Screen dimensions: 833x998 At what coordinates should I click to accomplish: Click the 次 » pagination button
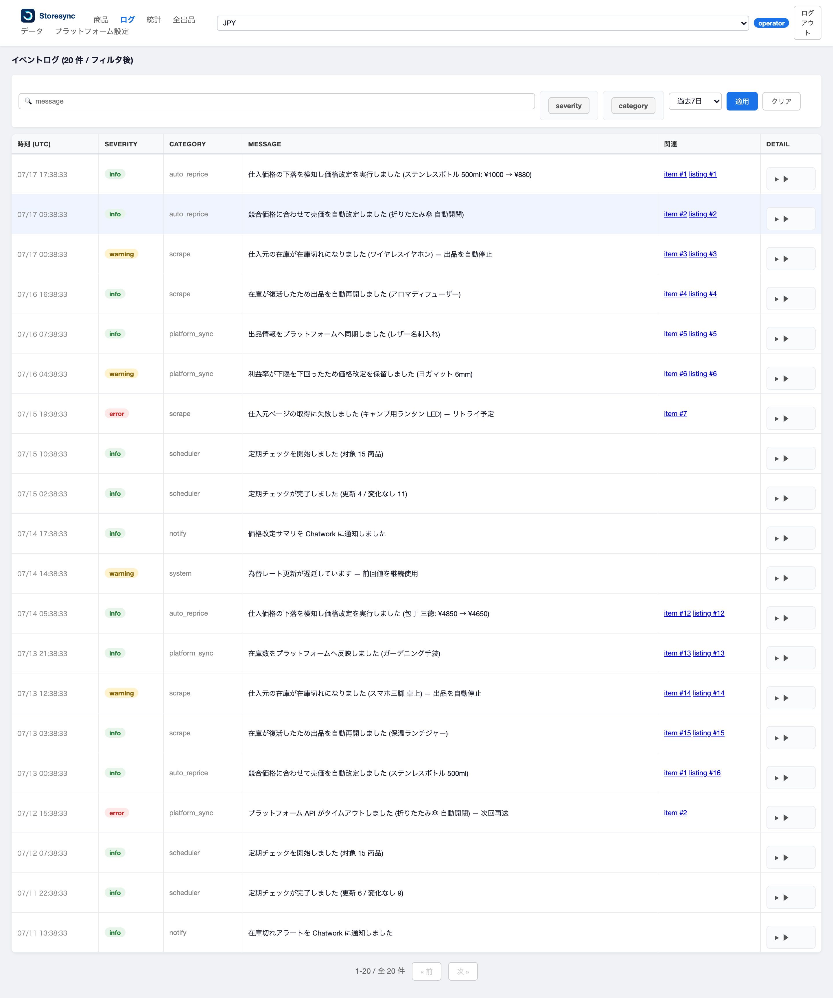[x=463, y=971]
